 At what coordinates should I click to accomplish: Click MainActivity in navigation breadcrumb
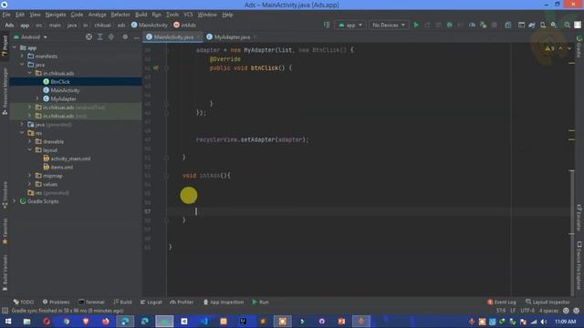coord(150,25)
